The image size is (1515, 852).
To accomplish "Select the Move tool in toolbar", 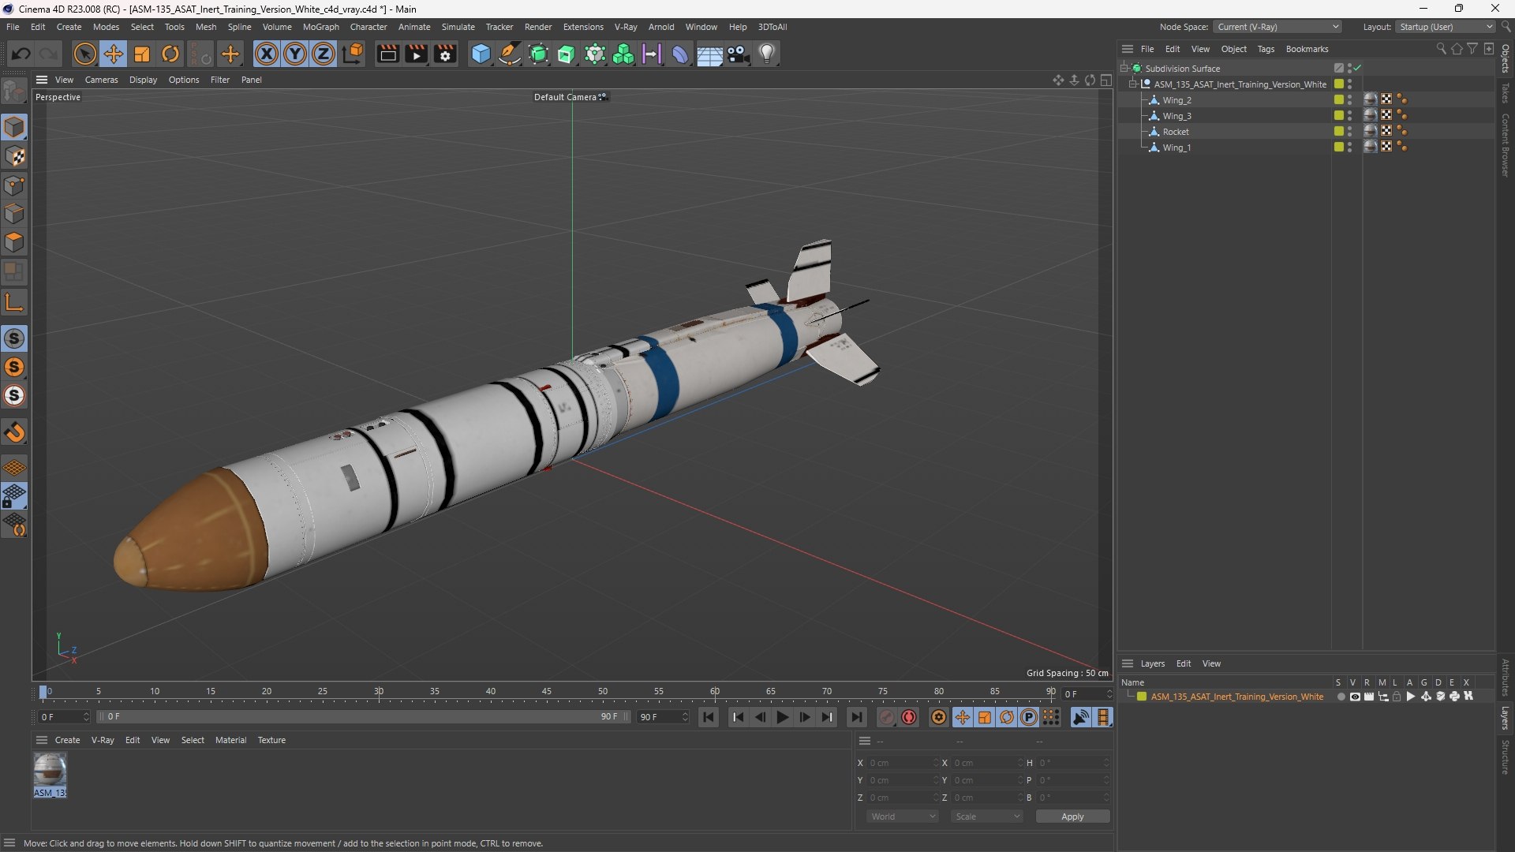I will tap(114, 54).
